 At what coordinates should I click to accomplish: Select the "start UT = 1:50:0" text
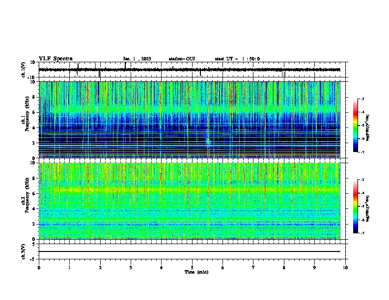tap(237, 59)
